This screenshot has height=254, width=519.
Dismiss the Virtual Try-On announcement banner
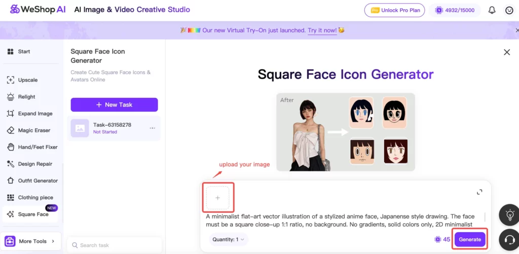(x=517, y=30)
